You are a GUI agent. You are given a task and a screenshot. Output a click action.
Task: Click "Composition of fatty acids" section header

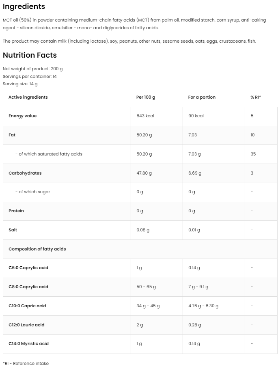[37, 249]
